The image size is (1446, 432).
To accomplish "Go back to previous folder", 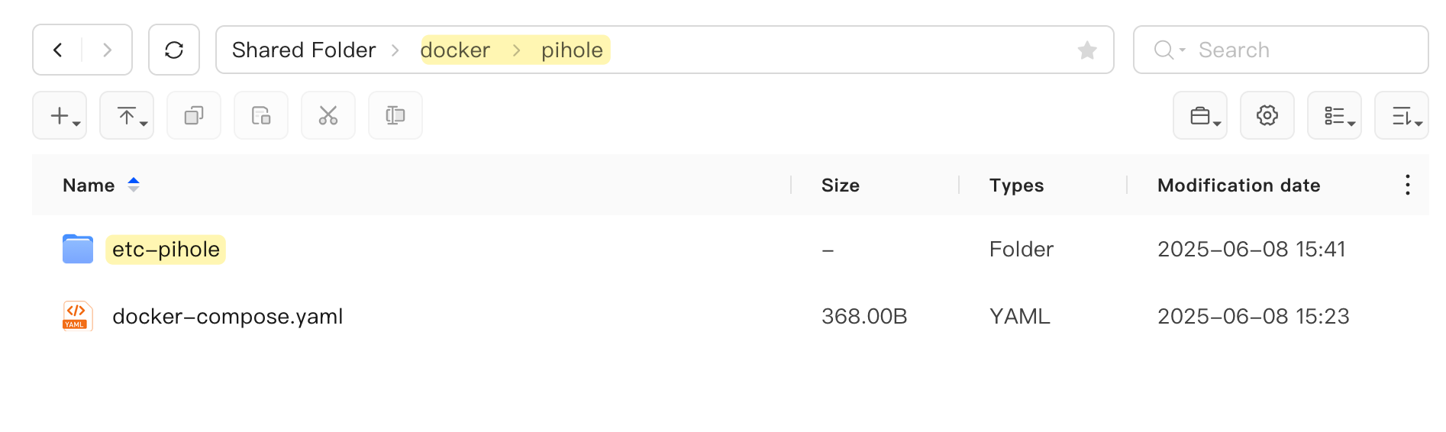I will (58, 50).
